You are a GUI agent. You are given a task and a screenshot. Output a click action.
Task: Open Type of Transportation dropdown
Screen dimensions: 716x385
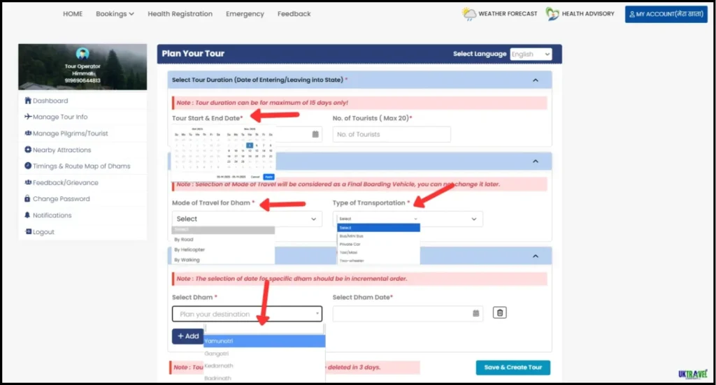(x=408, y=219)
